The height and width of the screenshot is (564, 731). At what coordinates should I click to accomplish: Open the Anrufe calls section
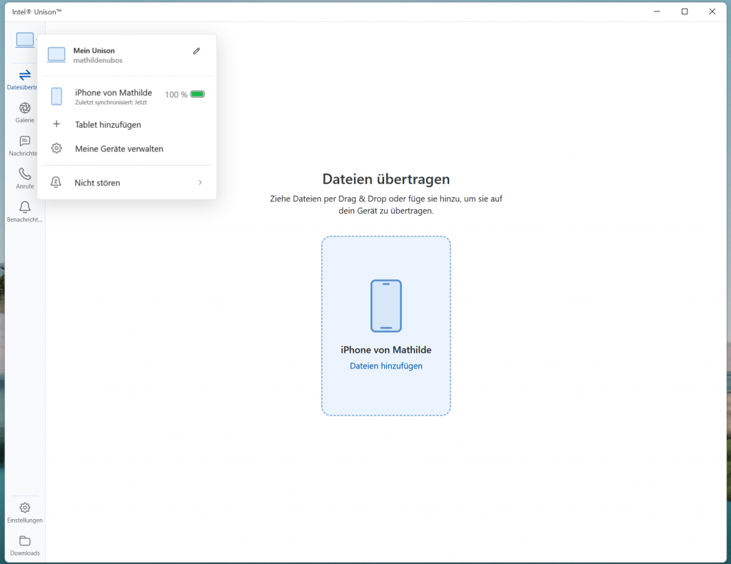pos(25,178)
